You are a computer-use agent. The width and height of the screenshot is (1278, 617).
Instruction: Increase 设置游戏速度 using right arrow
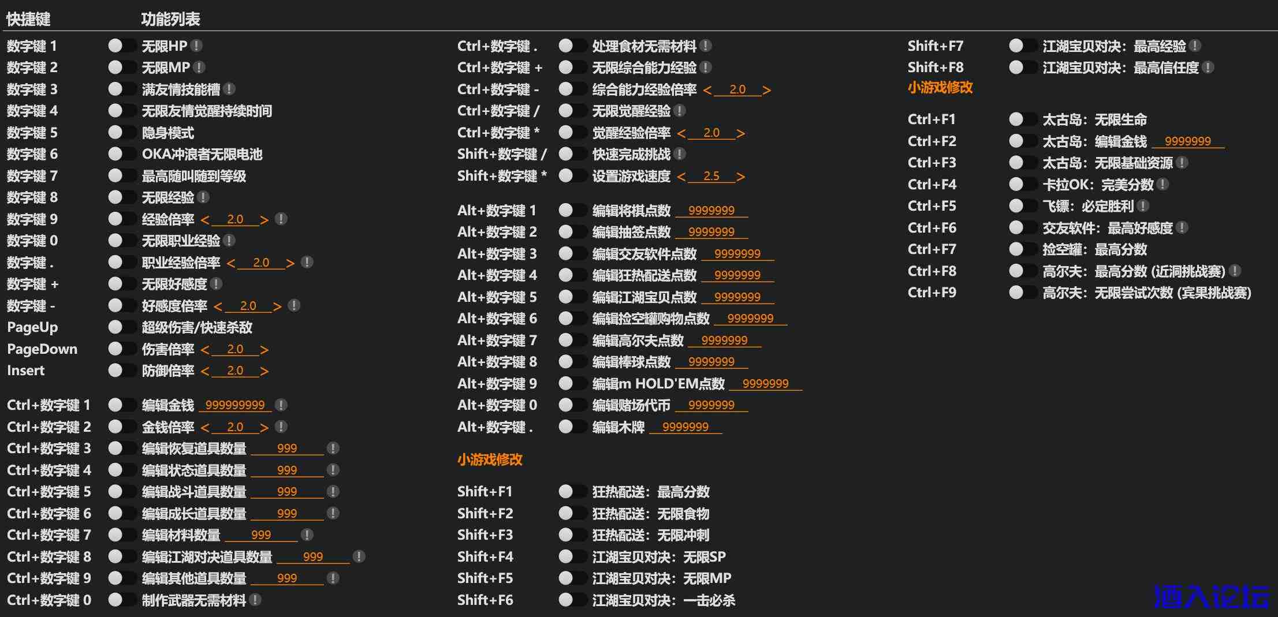(x=741, y=177)
